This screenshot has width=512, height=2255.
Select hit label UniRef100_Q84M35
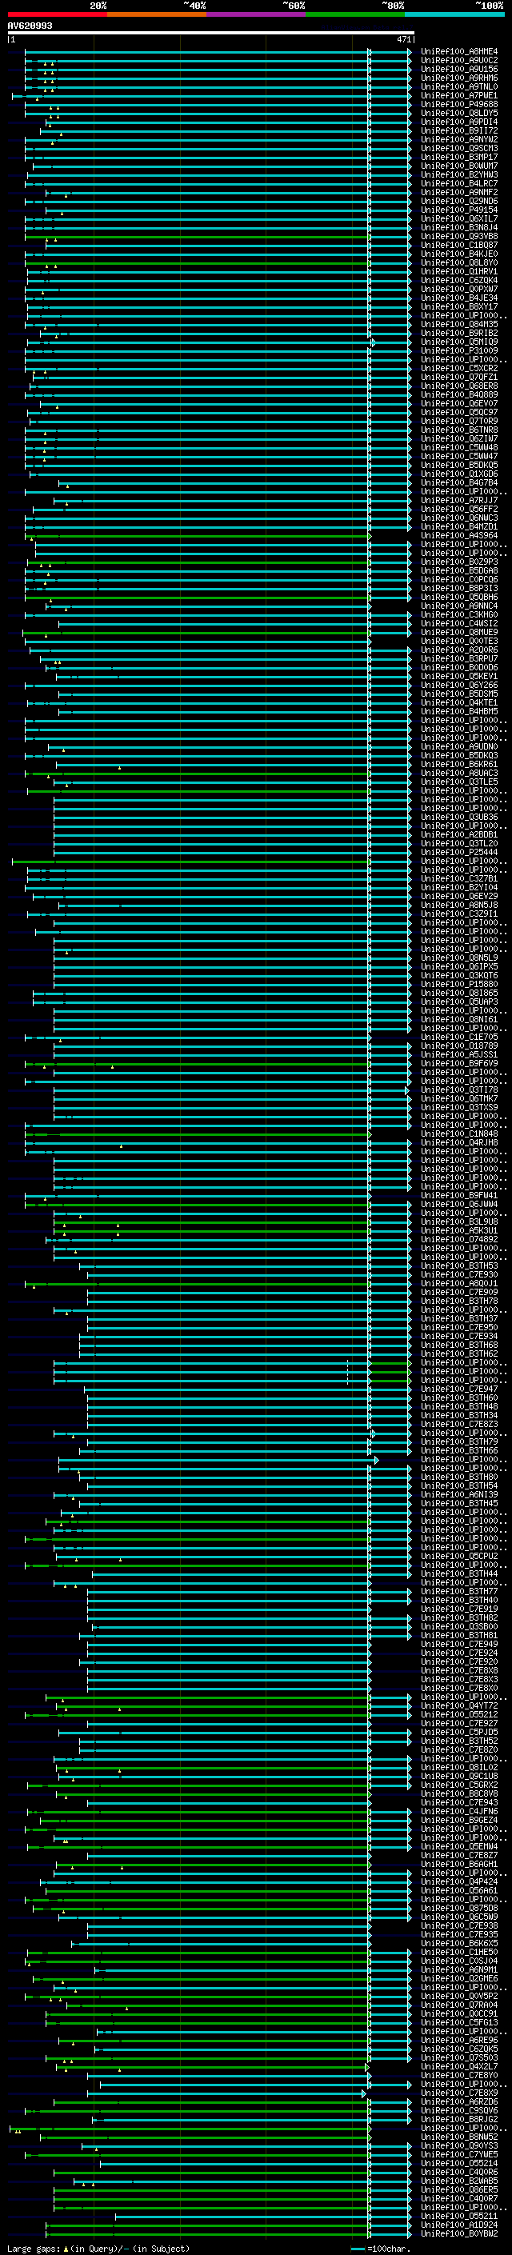click(x=458, y=325)
